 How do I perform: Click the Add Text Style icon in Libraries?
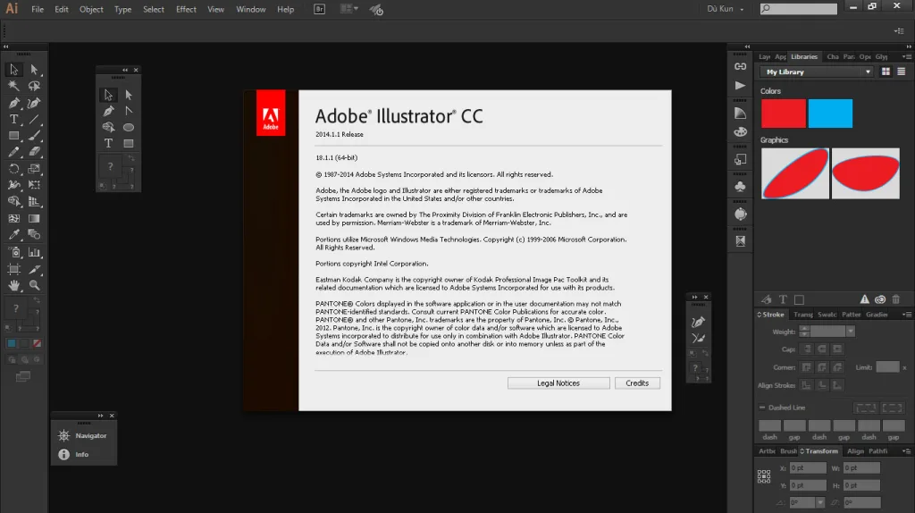coord(783,299)
